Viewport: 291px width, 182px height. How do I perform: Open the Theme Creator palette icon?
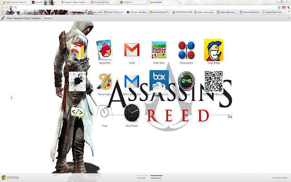coord(105,81)
